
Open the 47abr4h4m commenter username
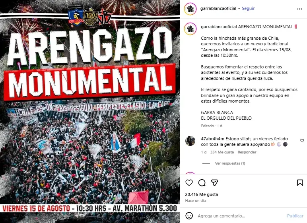pyautogui.click(x=213, y=139)
